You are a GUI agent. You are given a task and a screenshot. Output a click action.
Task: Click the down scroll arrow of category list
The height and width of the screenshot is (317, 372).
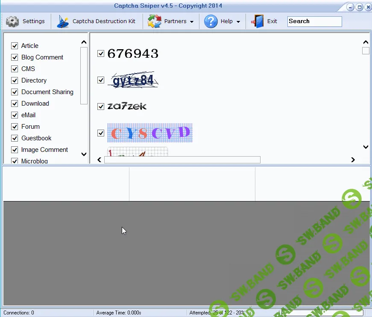coord(84,154)
